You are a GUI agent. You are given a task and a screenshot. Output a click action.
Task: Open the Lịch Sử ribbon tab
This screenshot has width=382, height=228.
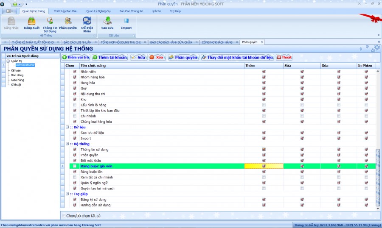(156, 11)
